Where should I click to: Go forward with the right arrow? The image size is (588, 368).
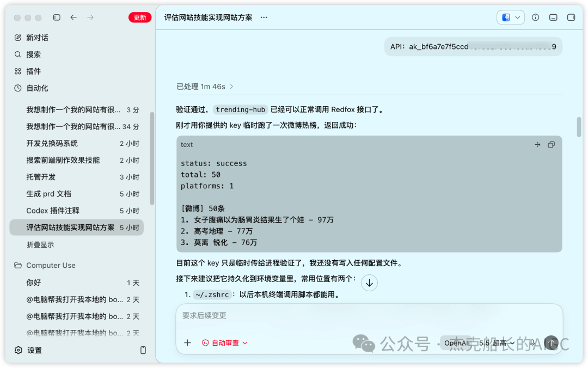[x=90, y=17]
